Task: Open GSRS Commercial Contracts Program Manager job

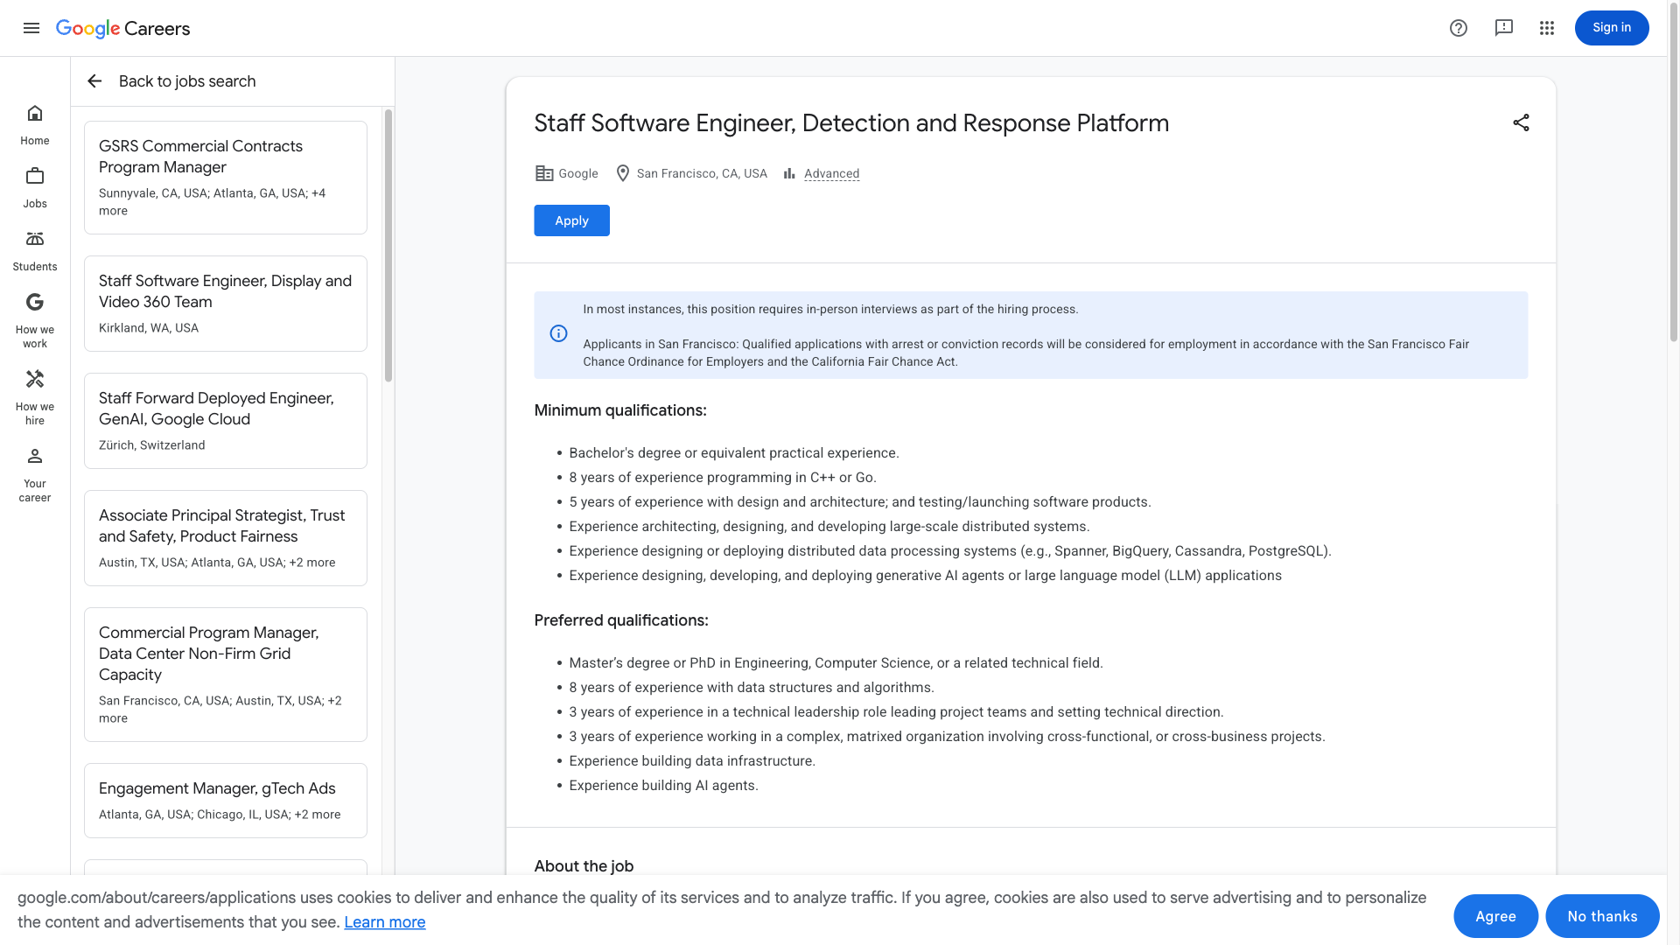Action: [226, 178]
